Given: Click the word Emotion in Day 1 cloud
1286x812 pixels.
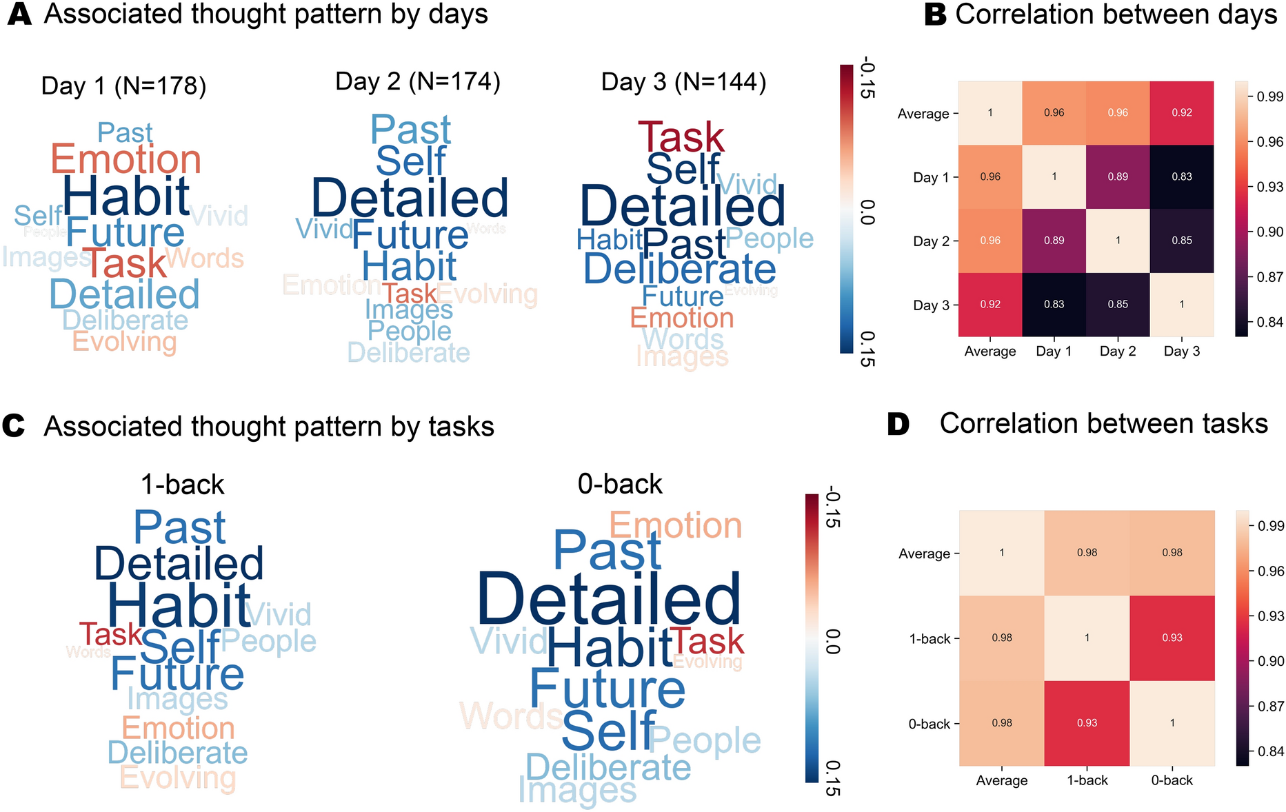Looking at the screenshot, I should 125,159.
